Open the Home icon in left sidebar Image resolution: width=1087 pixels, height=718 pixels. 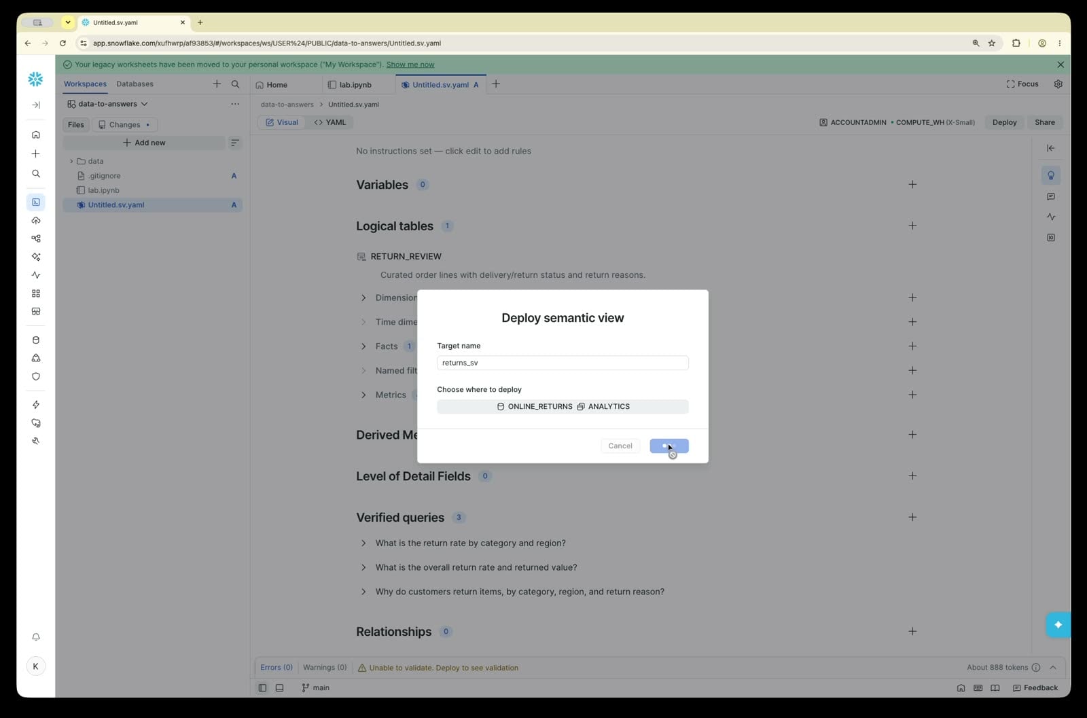pos(36,134)
